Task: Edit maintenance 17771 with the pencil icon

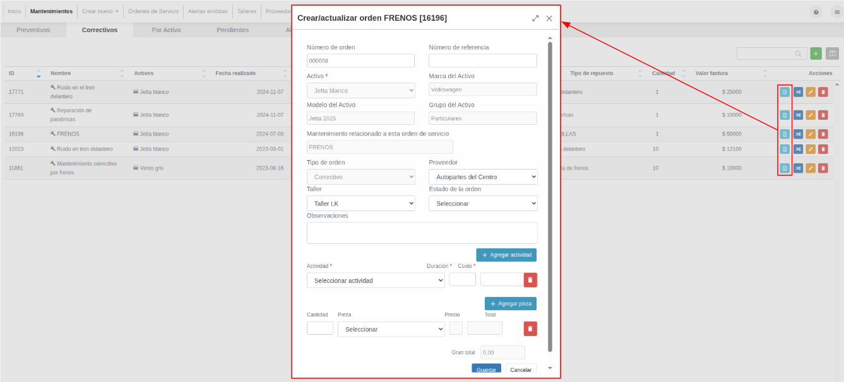Action: pos(811,92)
